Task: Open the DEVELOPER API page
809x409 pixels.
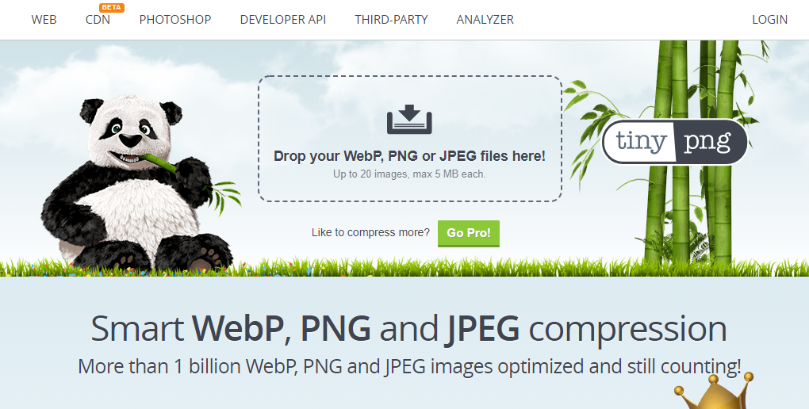Action: click(282, 20)
